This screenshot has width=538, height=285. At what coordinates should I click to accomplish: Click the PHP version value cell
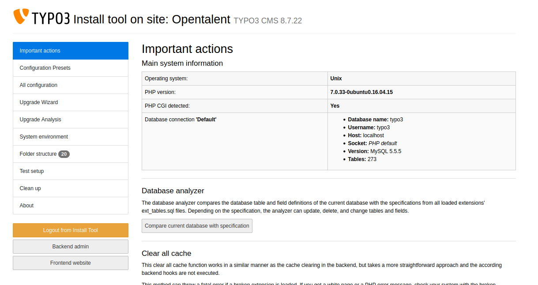421,92
